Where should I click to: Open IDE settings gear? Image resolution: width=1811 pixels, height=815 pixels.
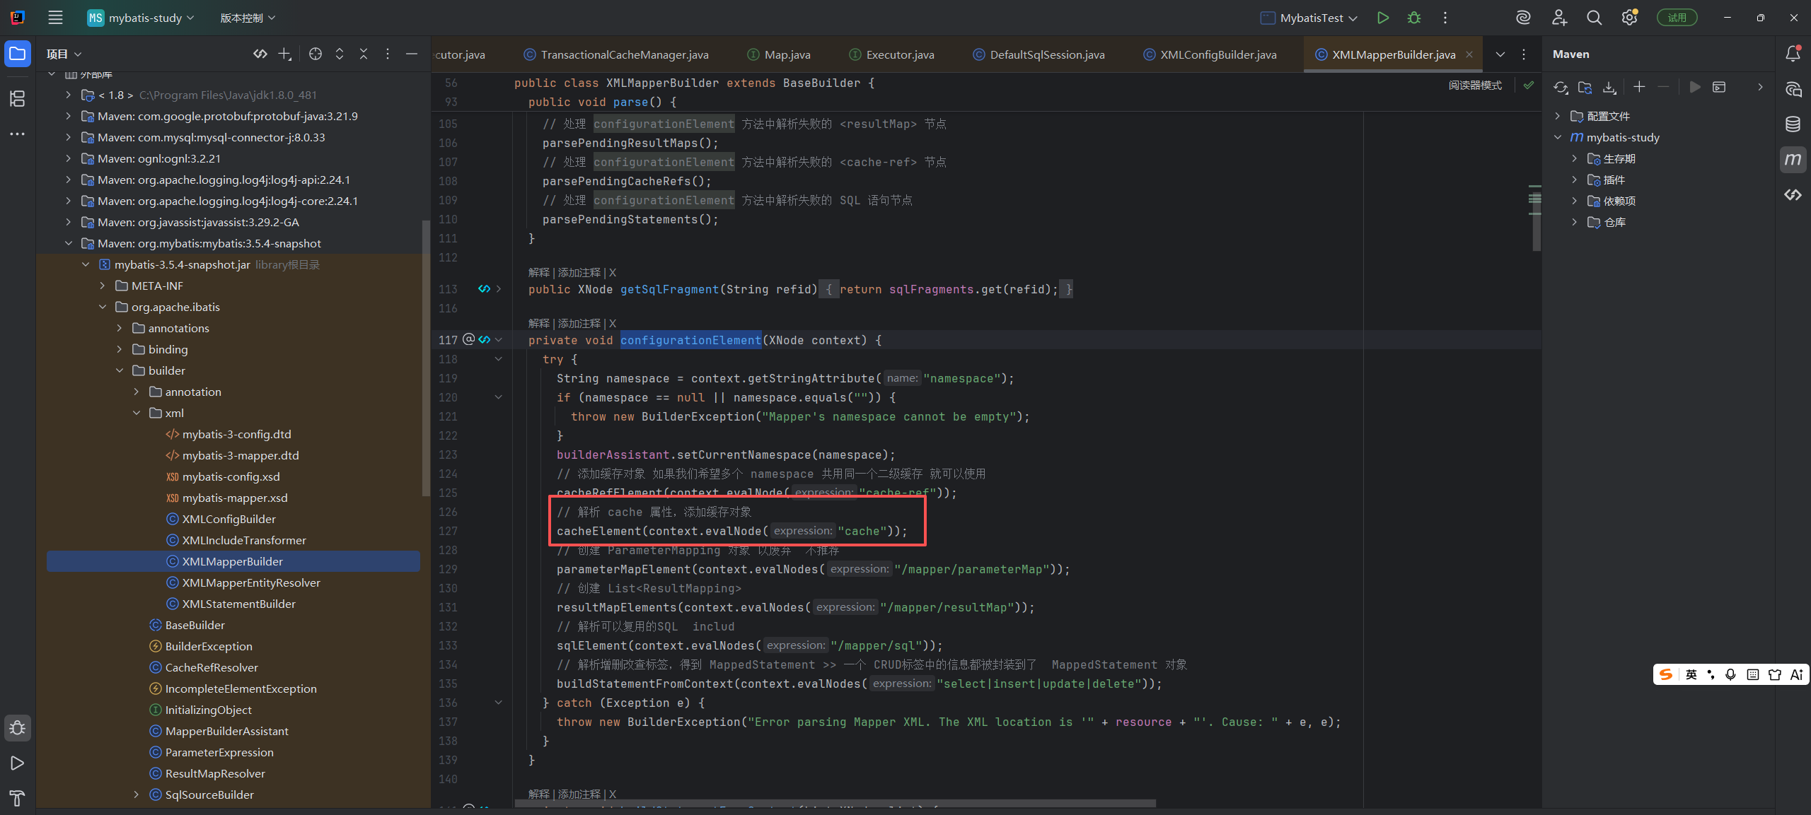(1629, 18)
